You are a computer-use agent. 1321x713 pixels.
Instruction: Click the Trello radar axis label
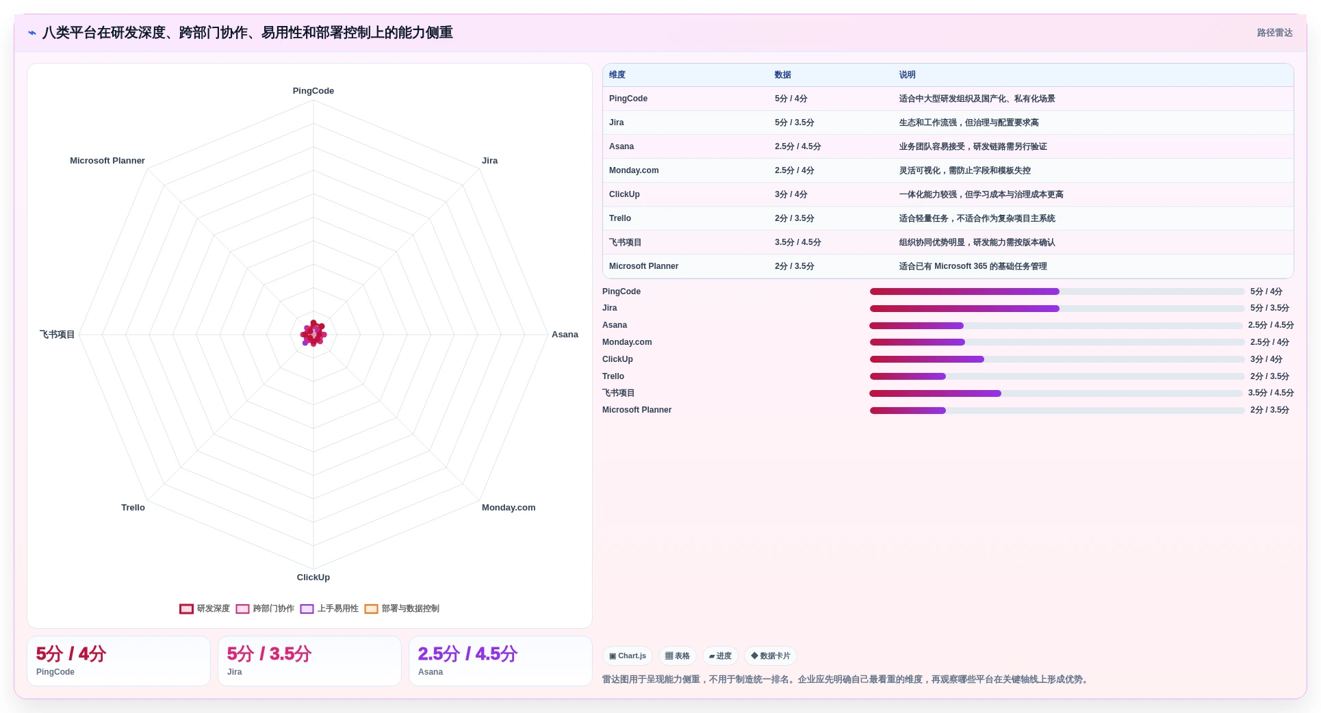133,508
